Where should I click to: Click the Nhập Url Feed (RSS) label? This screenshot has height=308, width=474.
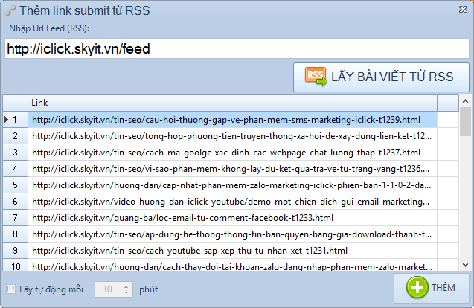coord(49,28)
